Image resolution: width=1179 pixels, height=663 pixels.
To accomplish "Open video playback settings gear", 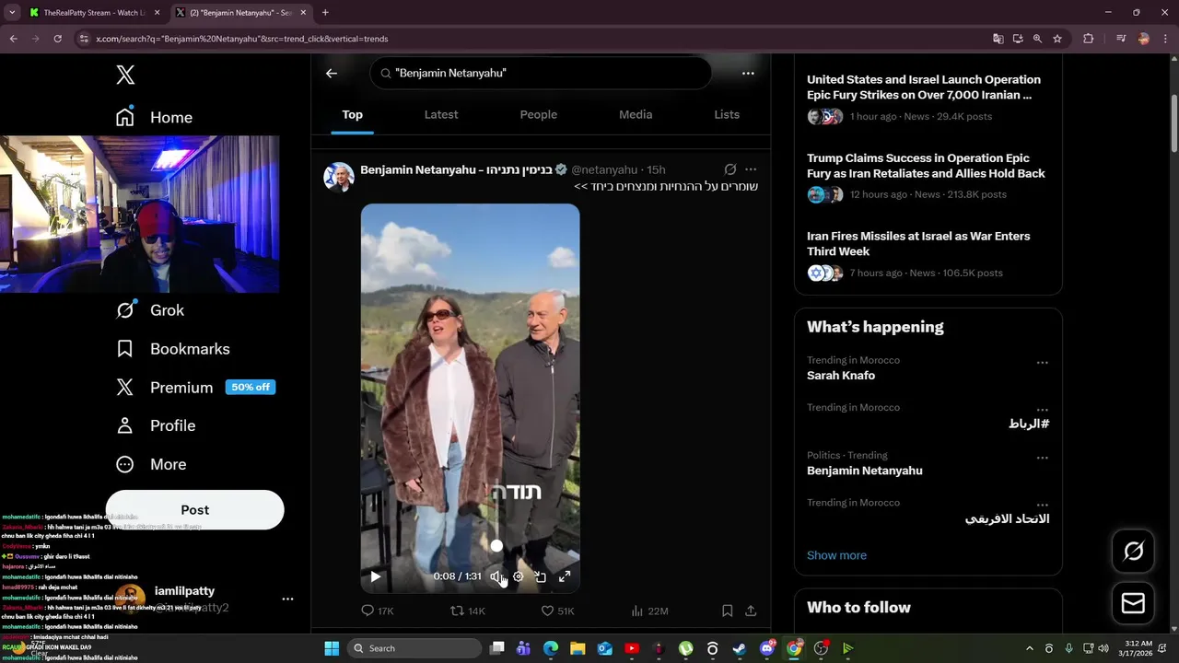I will (x=519, y=576).
